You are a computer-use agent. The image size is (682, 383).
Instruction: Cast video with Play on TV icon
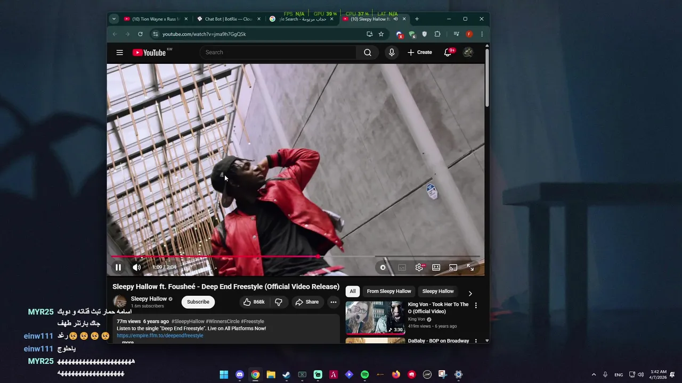(x=453, y=268)
